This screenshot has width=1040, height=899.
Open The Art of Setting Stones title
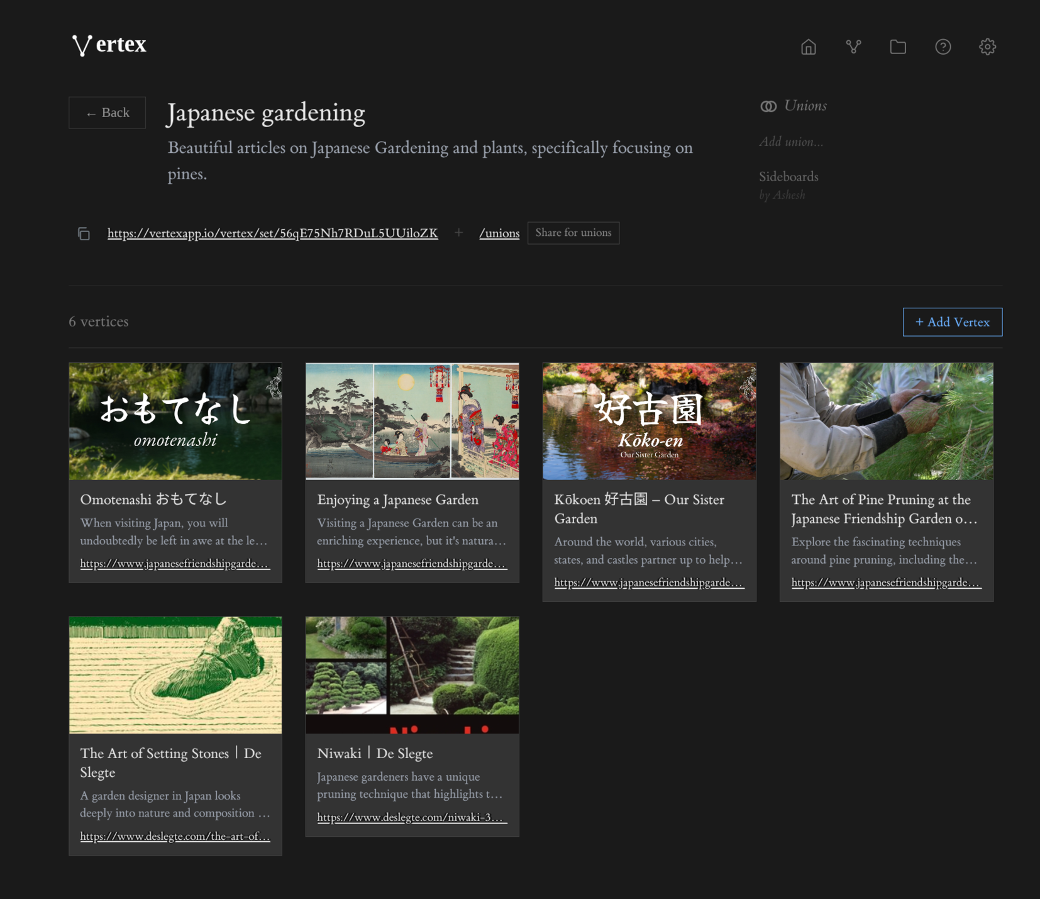[171, 762]
